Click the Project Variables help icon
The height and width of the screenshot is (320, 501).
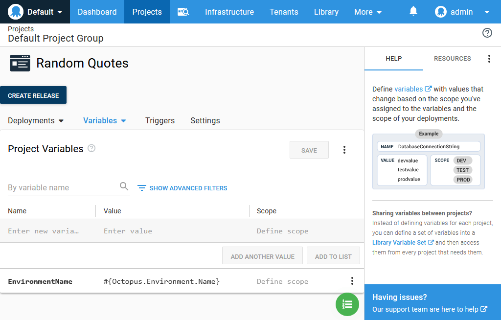(x=91, y=148)
